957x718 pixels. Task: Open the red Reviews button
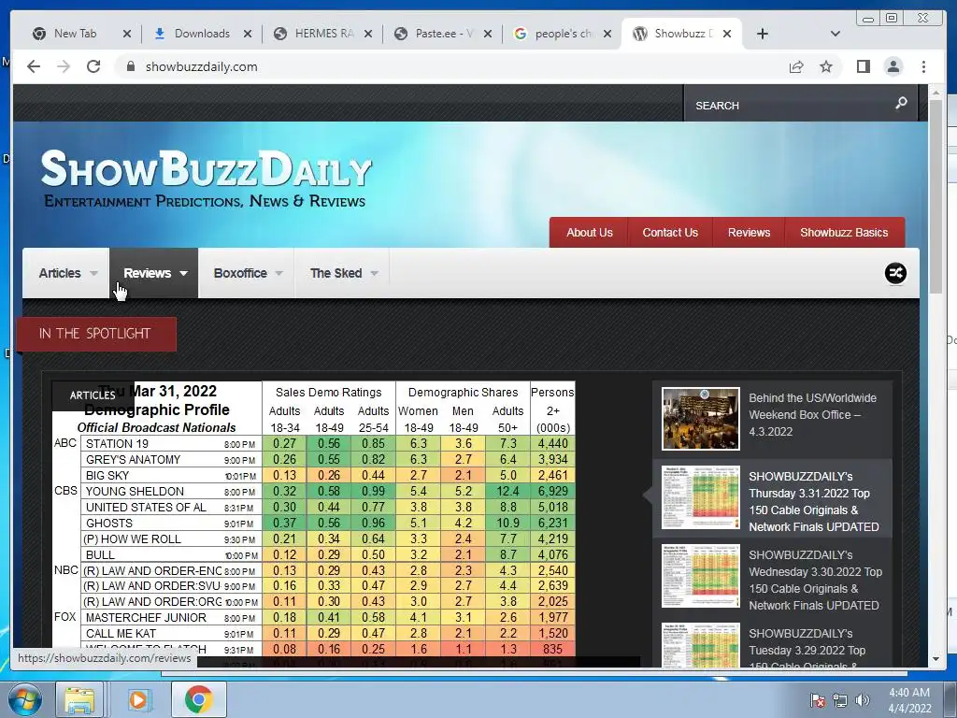(x=749, y=233)
